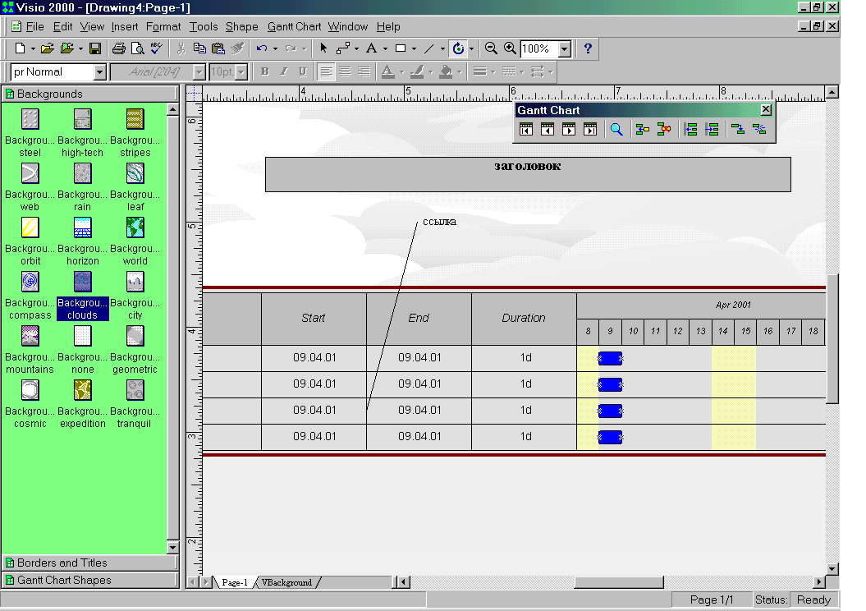
Task: Click the Print icon
Action: [x=119, y=48]
